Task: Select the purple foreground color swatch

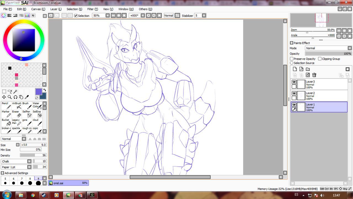Action: (39, 92)
